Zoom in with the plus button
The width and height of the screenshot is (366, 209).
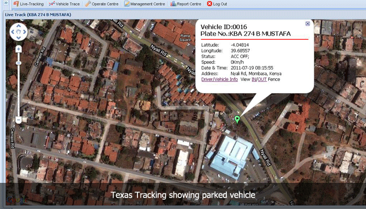[x=18, y=49]
